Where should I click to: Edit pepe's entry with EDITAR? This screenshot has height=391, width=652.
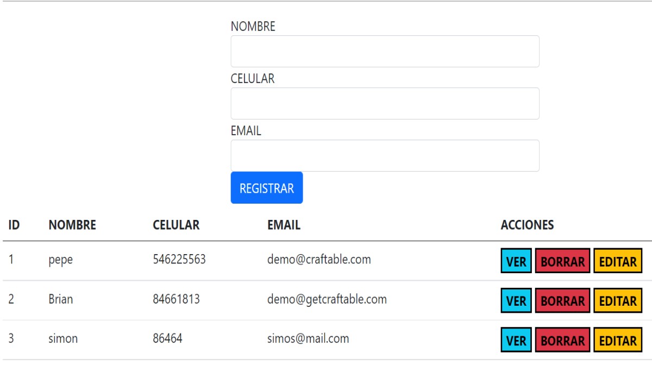click(x=618, y=261)
